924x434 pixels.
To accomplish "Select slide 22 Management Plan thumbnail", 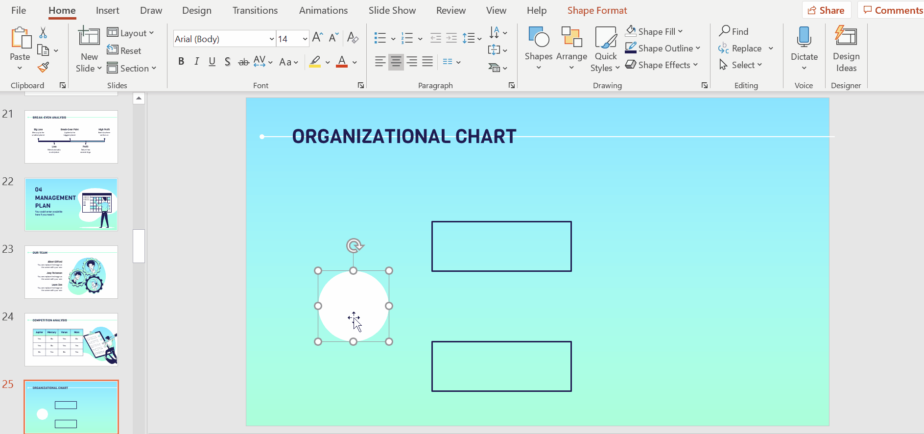I will point(71,204).
